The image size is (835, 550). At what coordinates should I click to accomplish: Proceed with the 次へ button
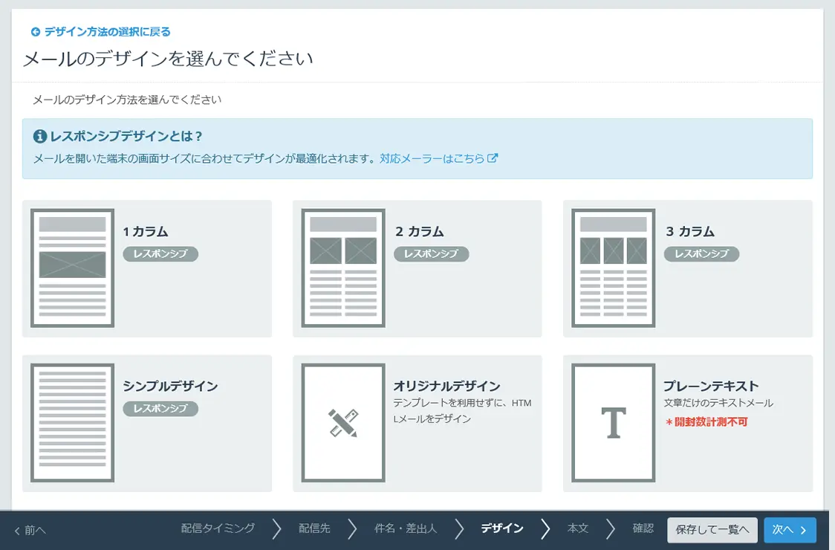[790, 530]
